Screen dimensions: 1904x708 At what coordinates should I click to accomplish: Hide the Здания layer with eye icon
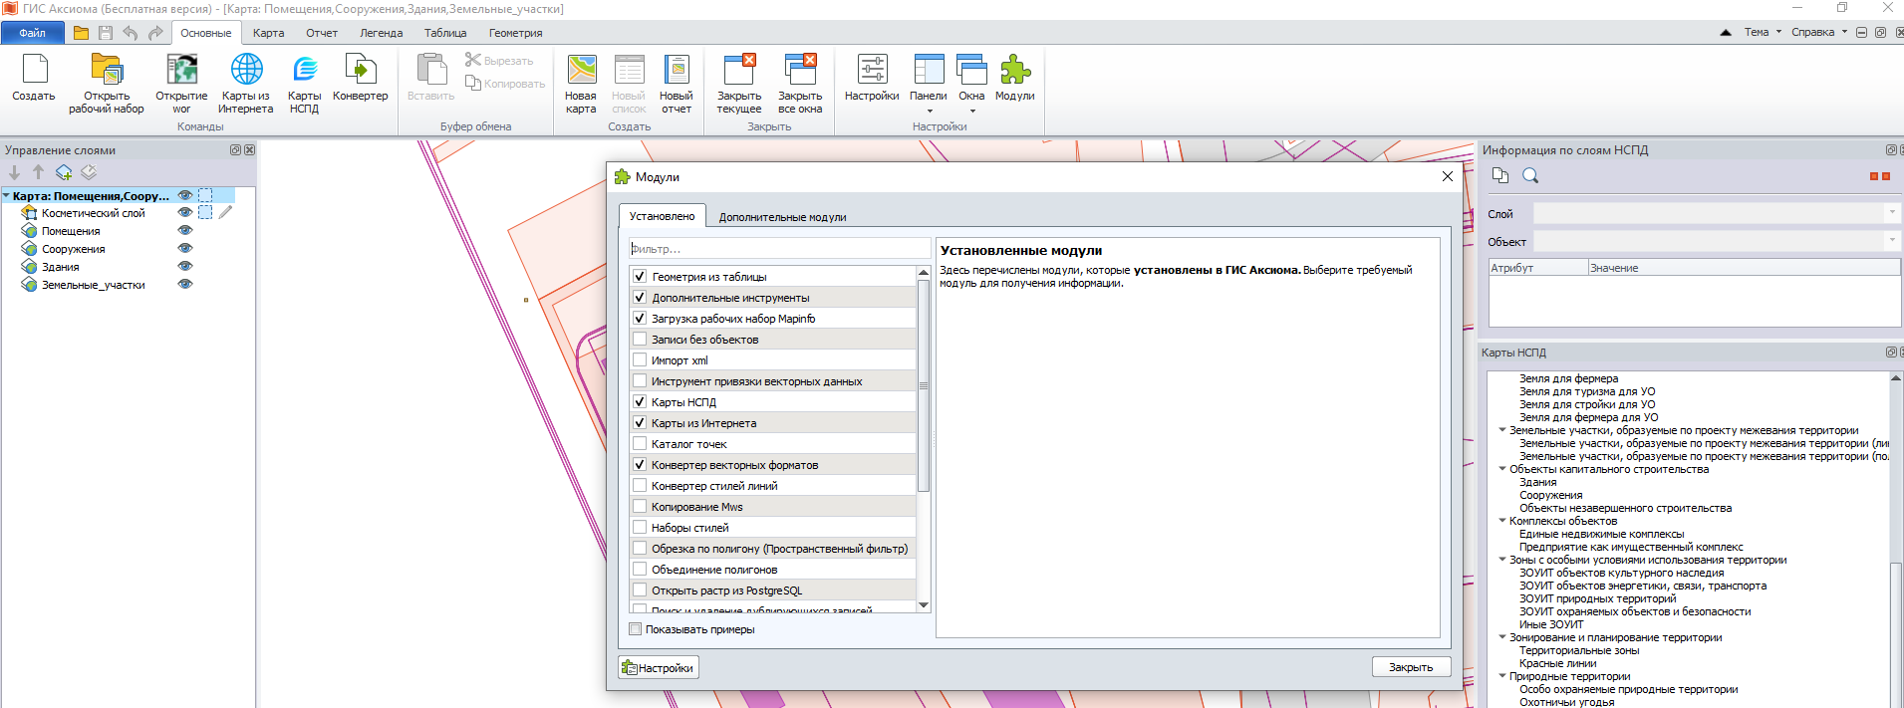pyautogui.click(x=184, y=267)
